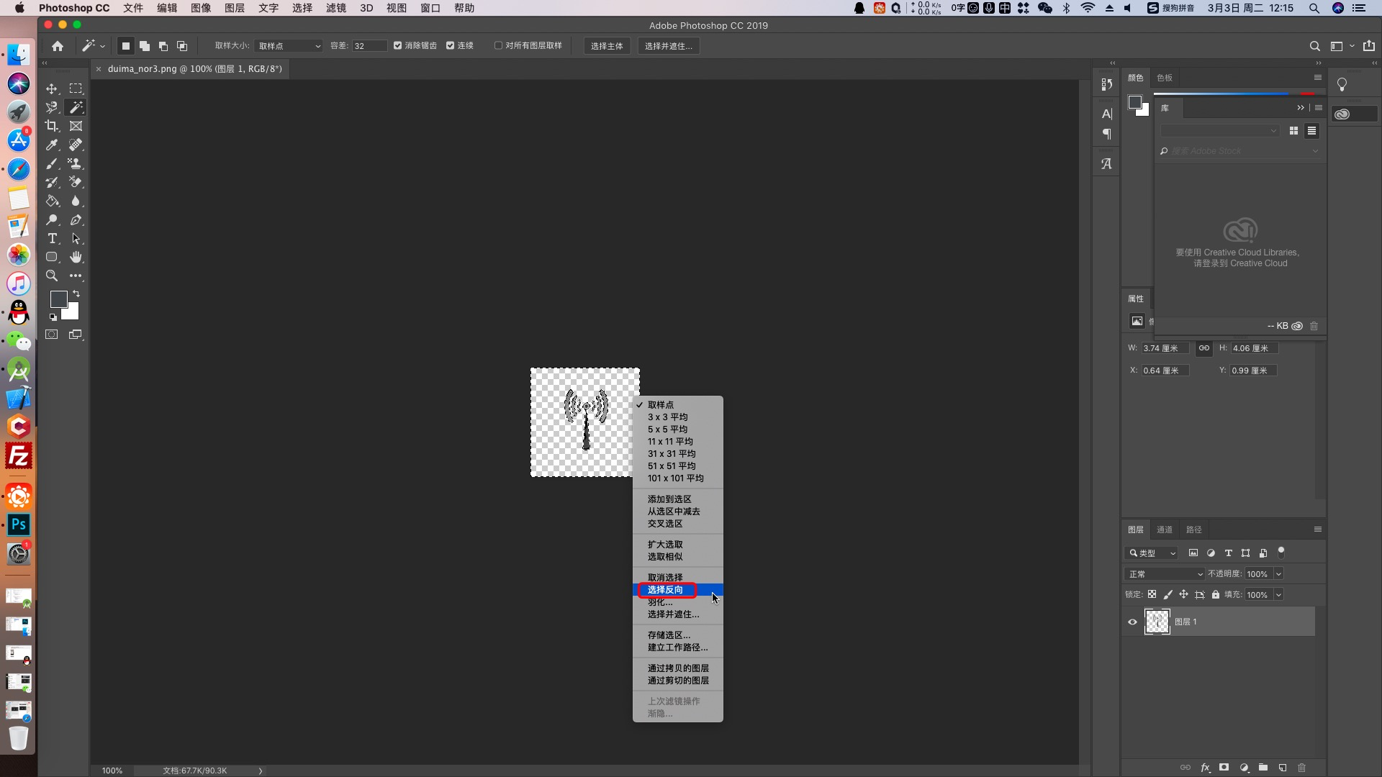Select the Rectangular Marquee tool
1382x777 pixels.
[x=76, y=88]
